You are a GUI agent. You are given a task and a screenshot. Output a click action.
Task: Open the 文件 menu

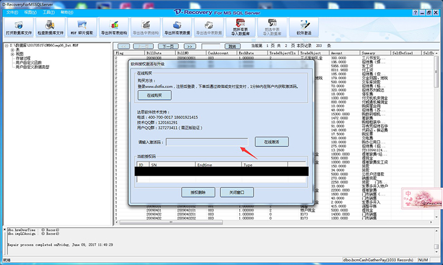coord(12,12)
